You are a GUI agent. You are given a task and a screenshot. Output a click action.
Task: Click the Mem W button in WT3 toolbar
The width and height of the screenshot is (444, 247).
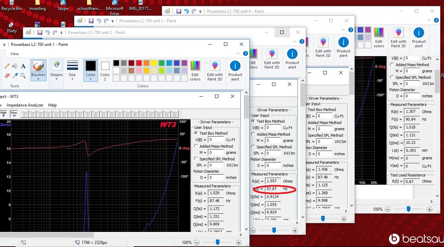14,114
